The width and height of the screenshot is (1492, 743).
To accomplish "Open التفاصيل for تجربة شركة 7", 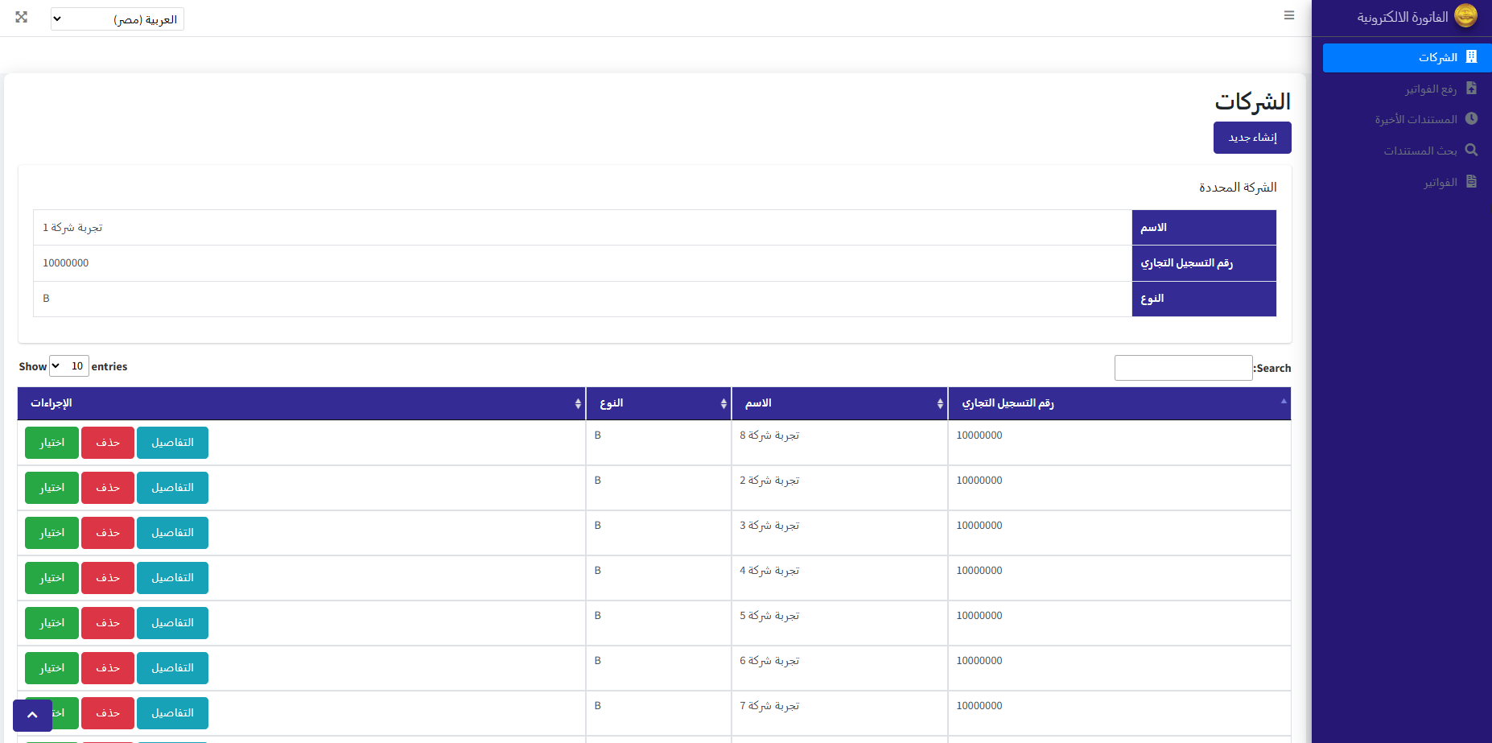I will [172, 713].
